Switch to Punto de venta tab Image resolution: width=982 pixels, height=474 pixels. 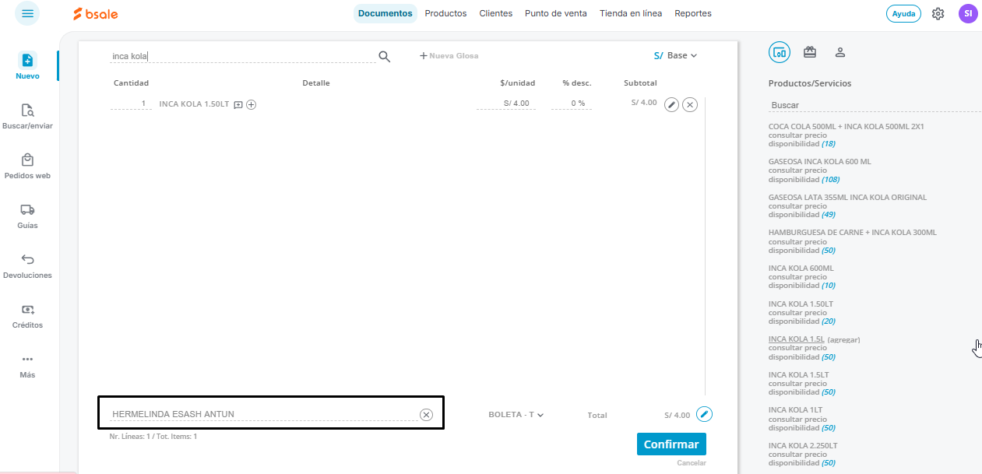coord(556,13)
